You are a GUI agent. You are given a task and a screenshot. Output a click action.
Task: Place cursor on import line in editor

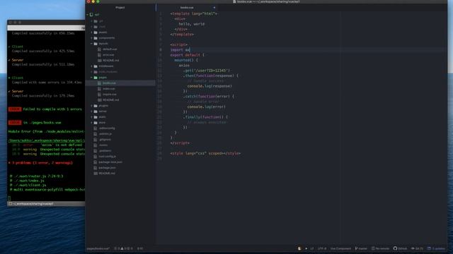tap(180, 50)
